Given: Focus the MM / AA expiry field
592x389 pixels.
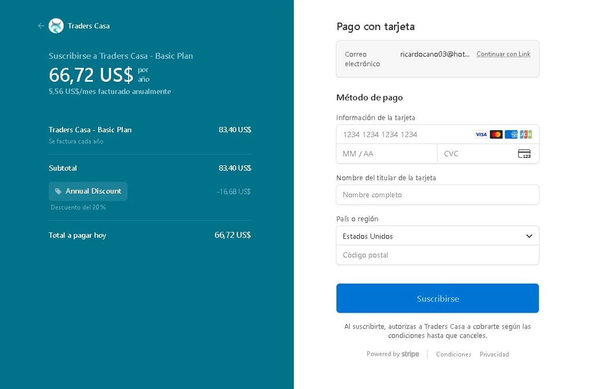Looking at the screenshot, I should pos(387,154).
